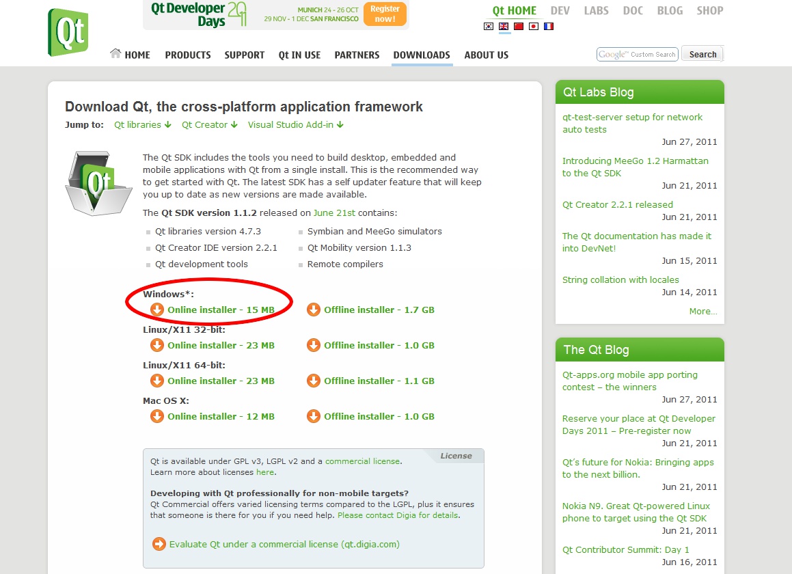The width and height of the screenshot is (792, 574).
Task: Click Windows Online installer download arrow icon
Action: click(157, 310)
